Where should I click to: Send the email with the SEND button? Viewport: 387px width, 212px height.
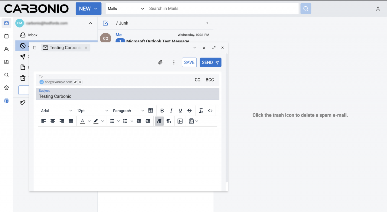coord(210,62)
